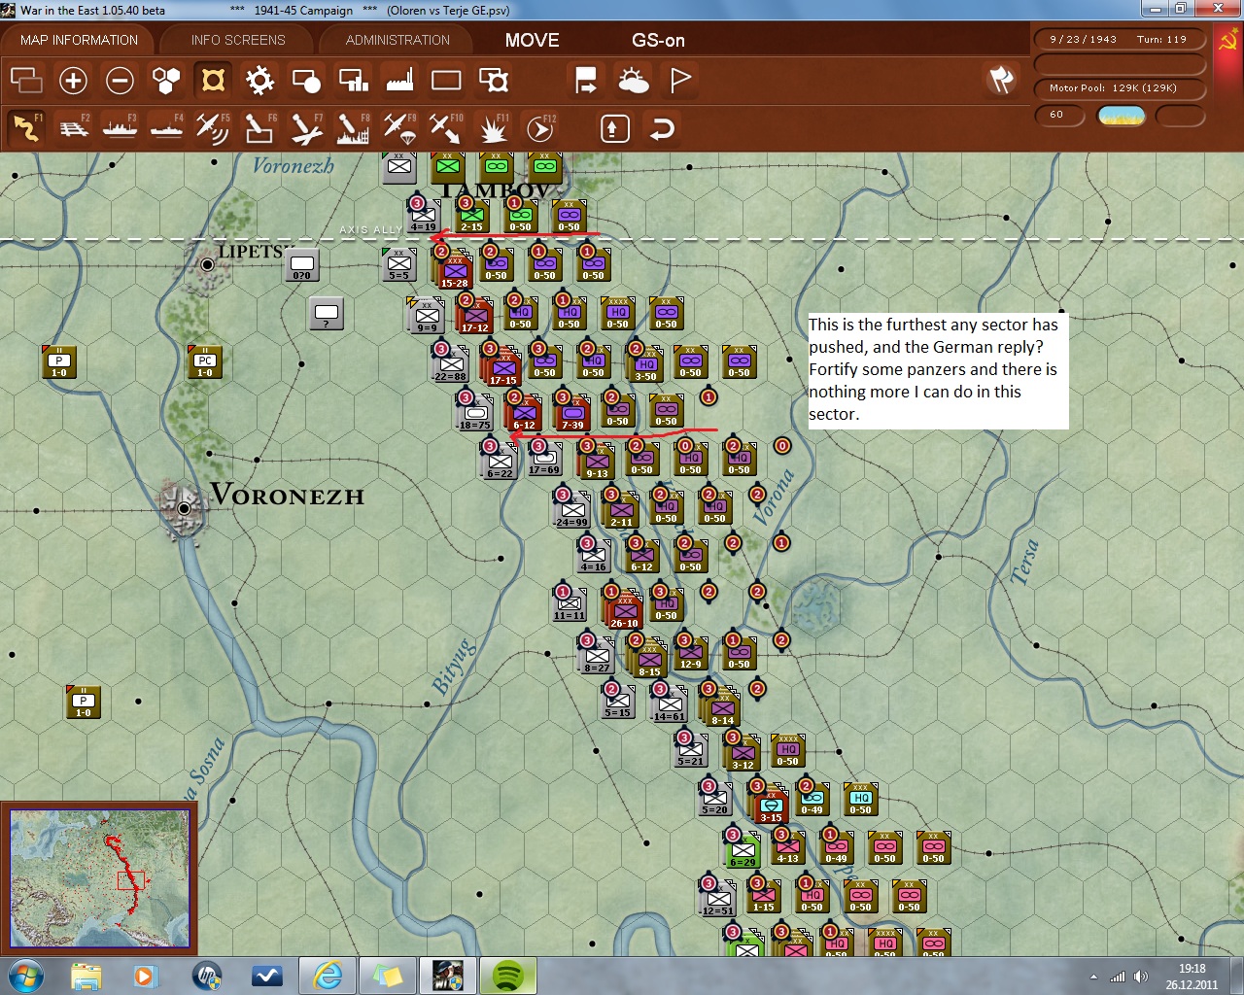Select the cyan HQ 0-50 counter

click(860, 799)
